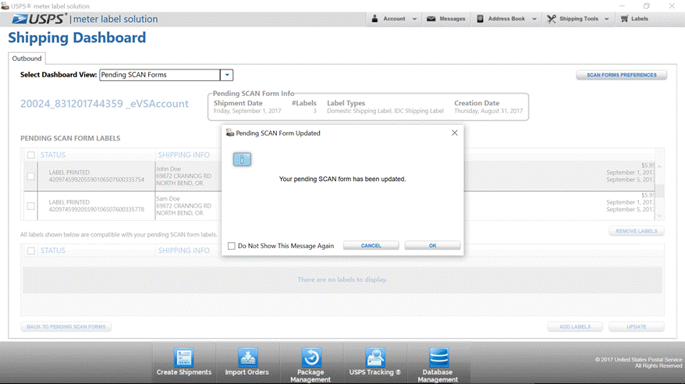Viewport: 685px width, 384px height.
Task: Click label number ending 335754
Action: tap(97, 180)
